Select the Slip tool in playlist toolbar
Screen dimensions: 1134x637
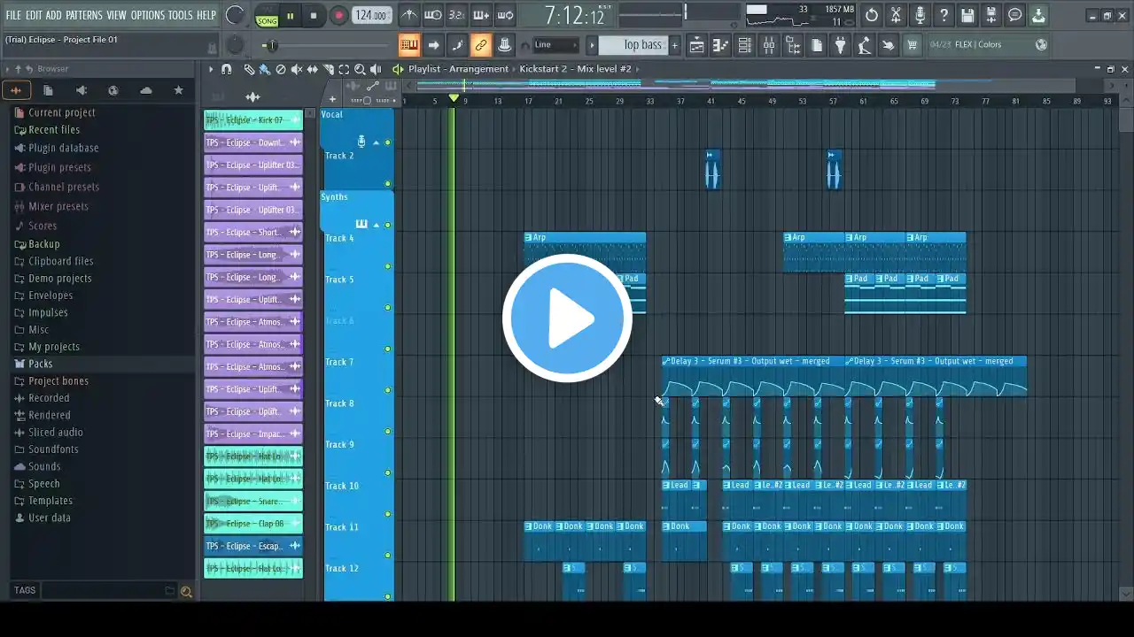[313, 69]
